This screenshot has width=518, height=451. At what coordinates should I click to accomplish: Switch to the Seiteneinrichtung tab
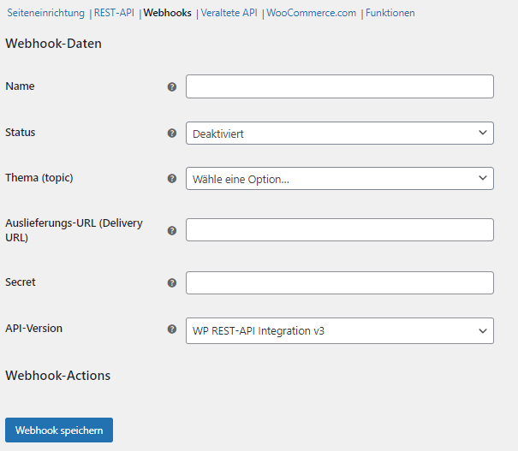(46, 13)
